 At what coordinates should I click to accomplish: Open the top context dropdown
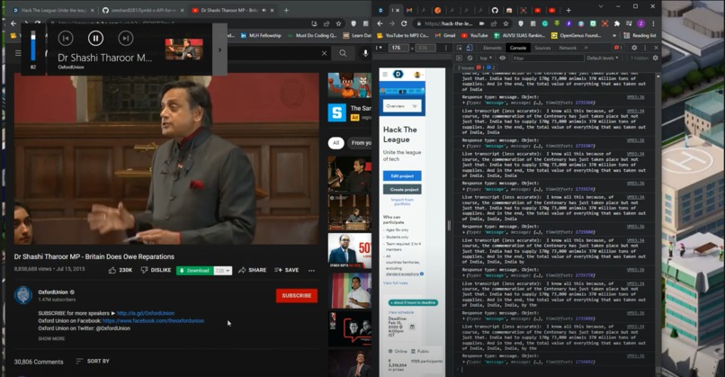pos(486,58)
